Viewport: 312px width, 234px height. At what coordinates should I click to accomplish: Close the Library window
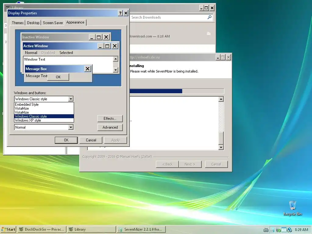coord(212,8)
